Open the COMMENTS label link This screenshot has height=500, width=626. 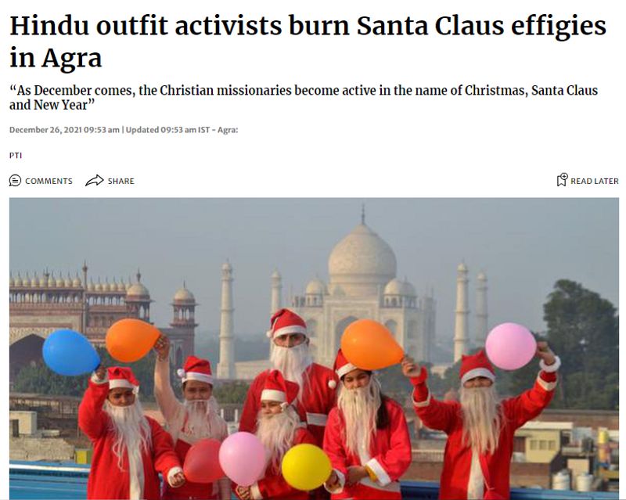pyautogui.click(x=49, y=181)
